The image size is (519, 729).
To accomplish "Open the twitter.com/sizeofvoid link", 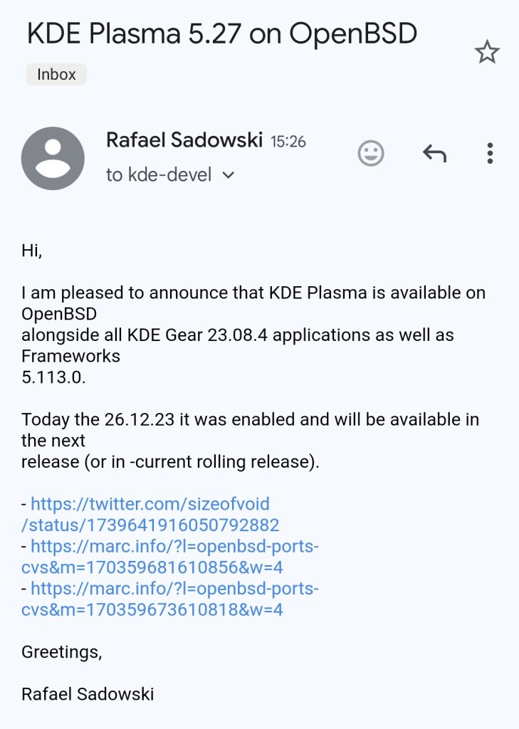I will (x=151, y=515).
